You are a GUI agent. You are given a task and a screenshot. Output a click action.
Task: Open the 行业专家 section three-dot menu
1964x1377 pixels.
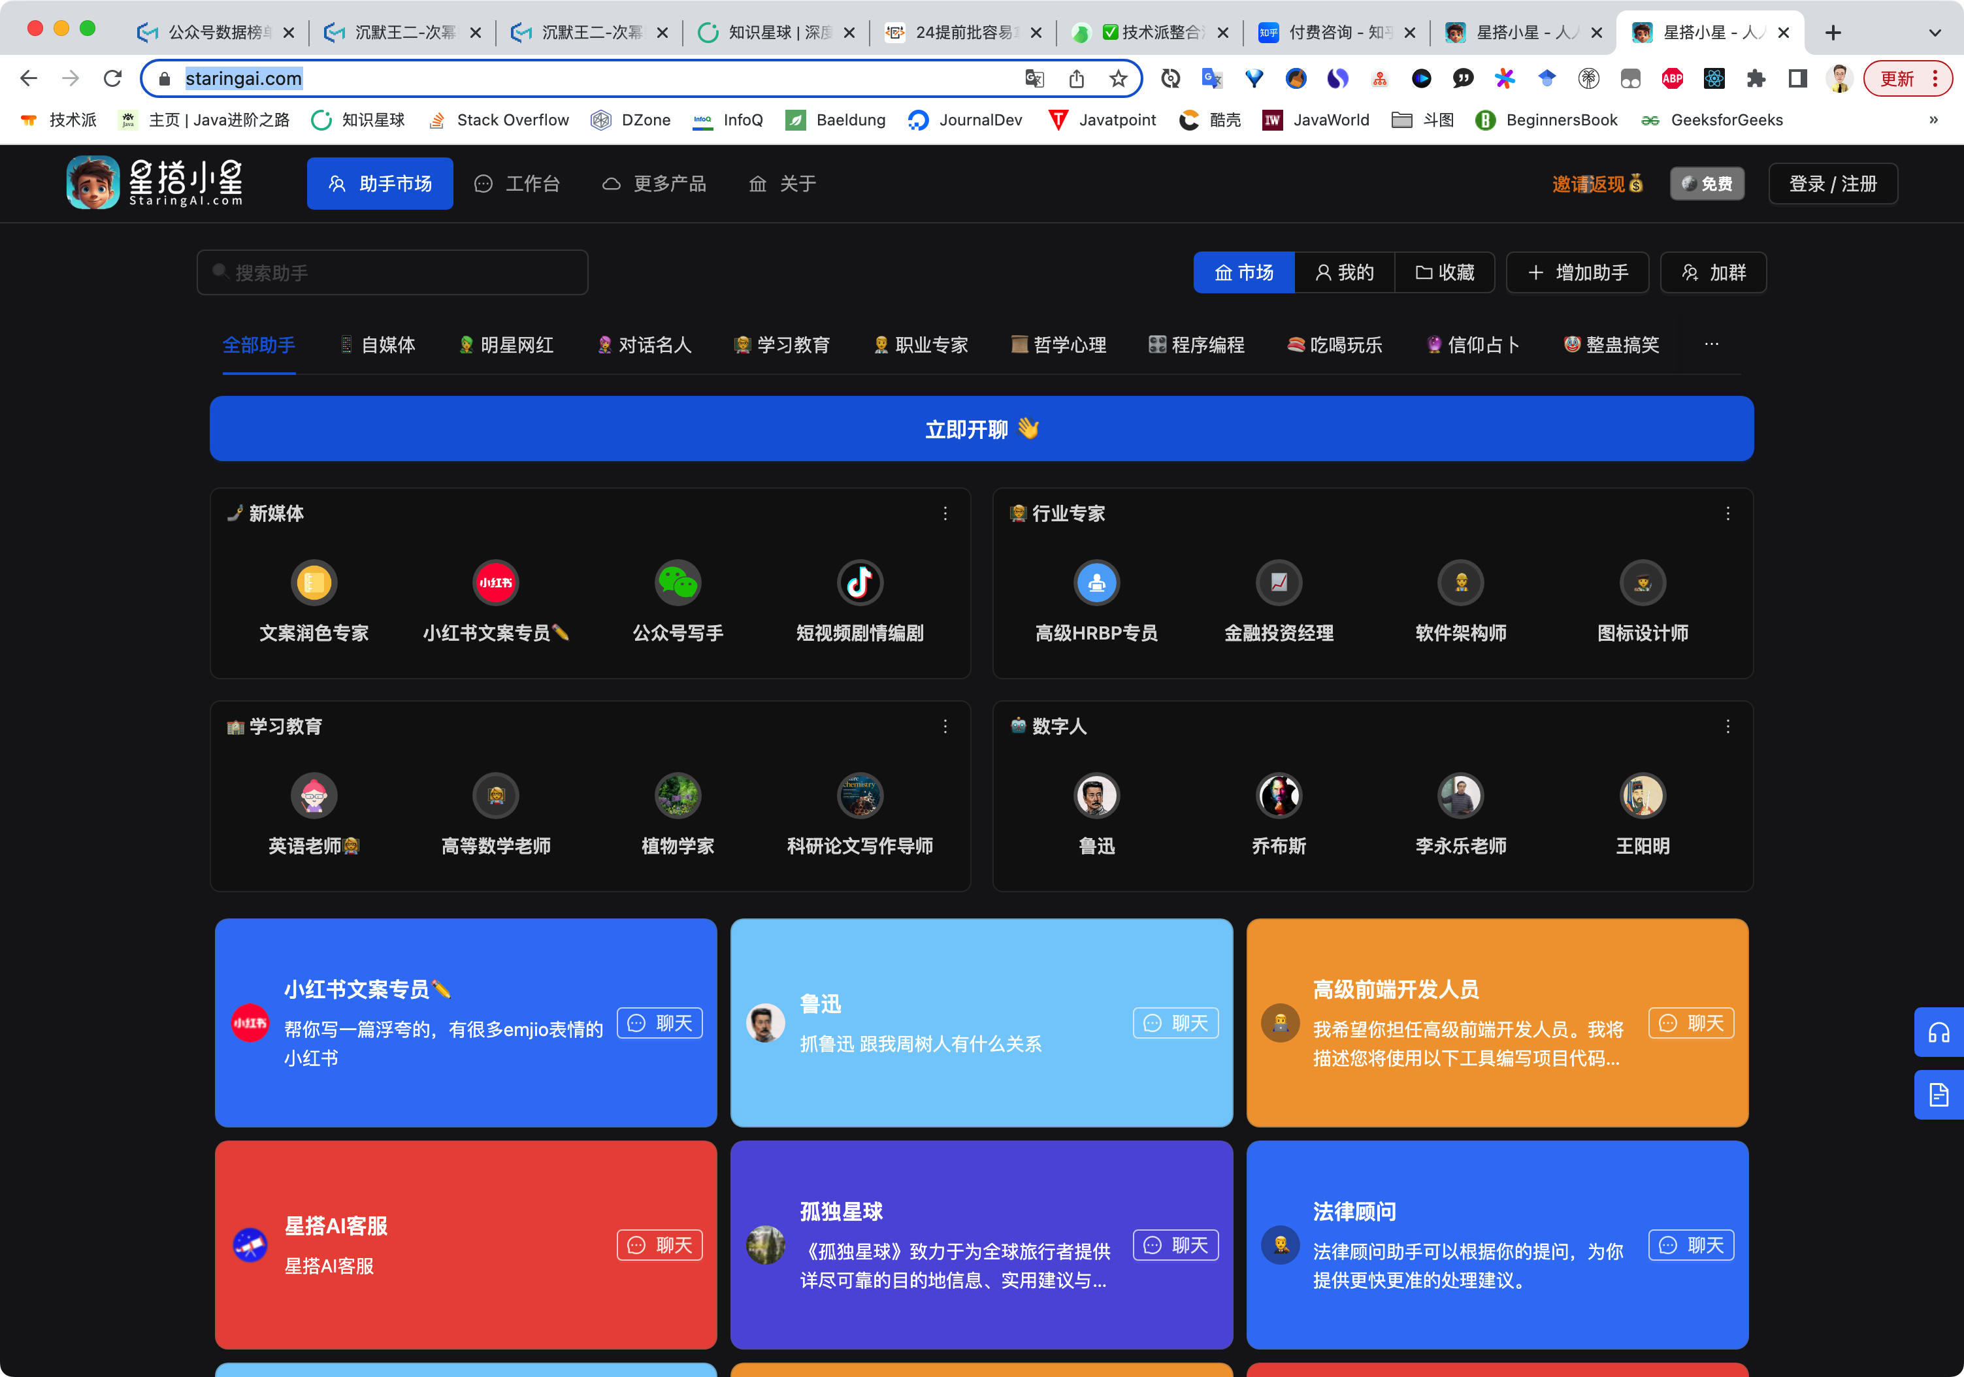click(1728, 514)
